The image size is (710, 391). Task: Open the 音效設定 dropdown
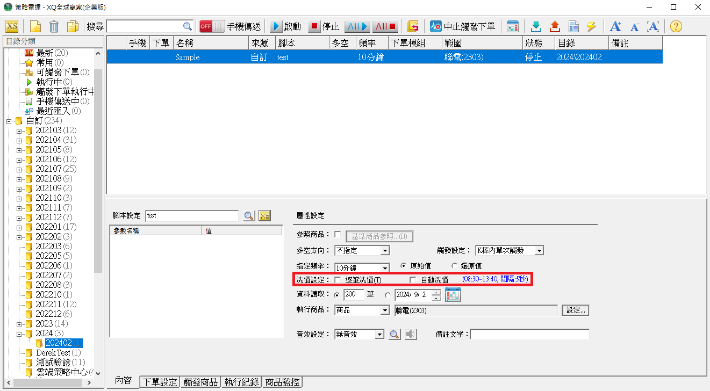379,334
